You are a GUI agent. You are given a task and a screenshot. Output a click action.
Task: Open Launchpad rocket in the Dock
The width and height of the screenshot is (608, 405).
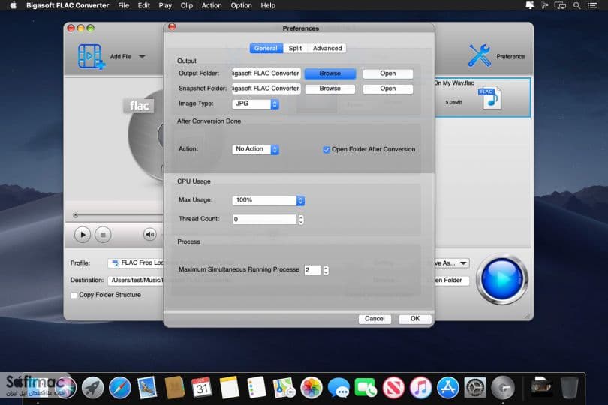[92, 387]
